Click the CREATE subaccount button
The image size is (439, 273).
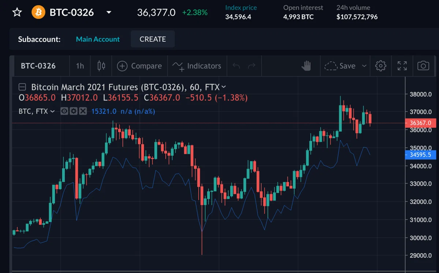point(153,39)
